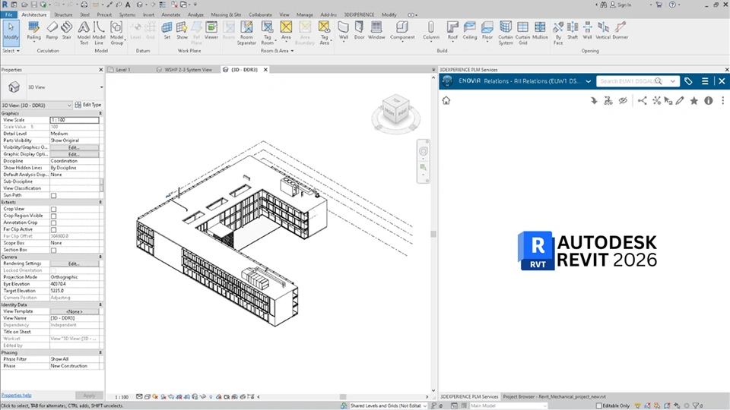Image resolution: width=730 pixels, height=410 pixels.
Task: Select the Room Separator tool
Action: 246,33
